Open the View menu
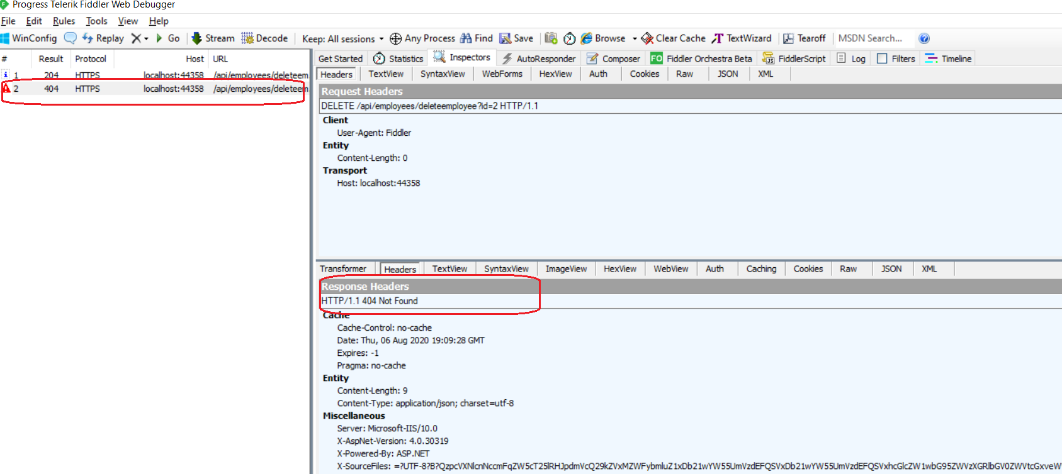 (128, 21)
